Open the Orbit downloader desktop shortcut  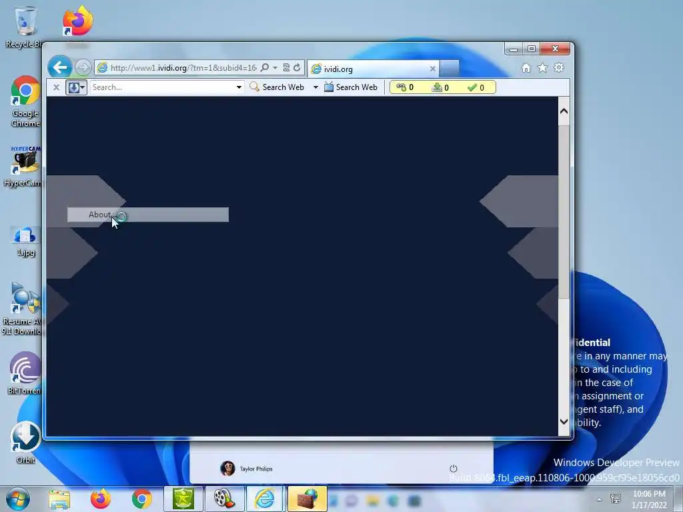click(25, 443)
